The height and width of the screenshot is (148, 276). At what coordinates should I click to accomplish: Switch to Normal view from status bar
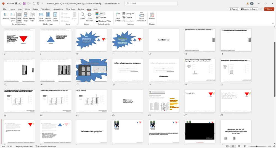pos(227,146)
